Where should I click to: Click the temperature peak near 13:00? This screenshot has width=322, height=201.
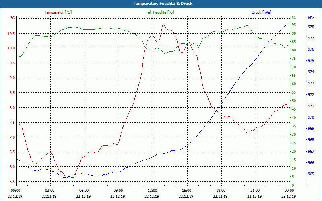(x=163, y=24)
